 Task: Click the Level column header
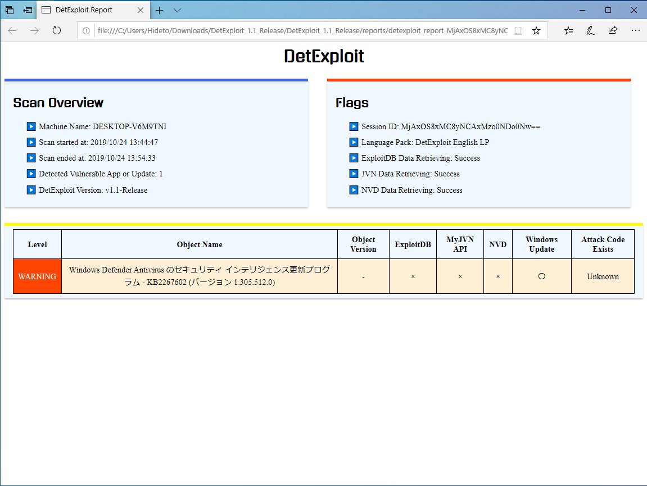pyautogui.click(x=37, y=244)
